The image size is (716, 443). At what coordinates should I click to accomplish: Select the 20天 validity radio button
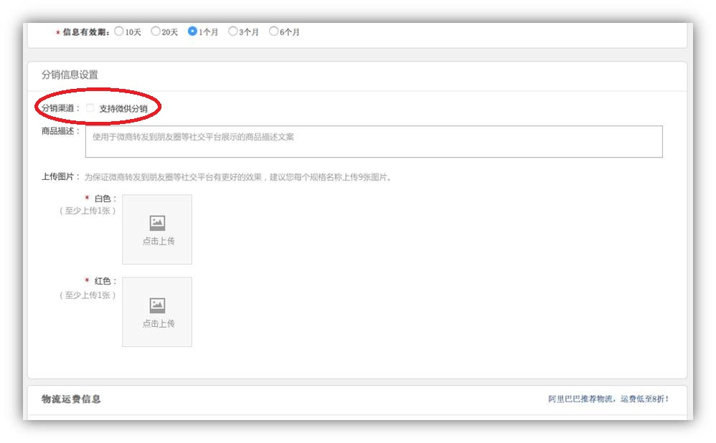[156, 31]
